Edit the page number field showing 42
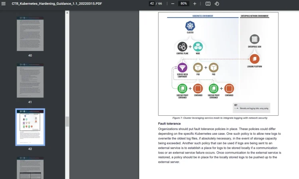 click(152, 4)
